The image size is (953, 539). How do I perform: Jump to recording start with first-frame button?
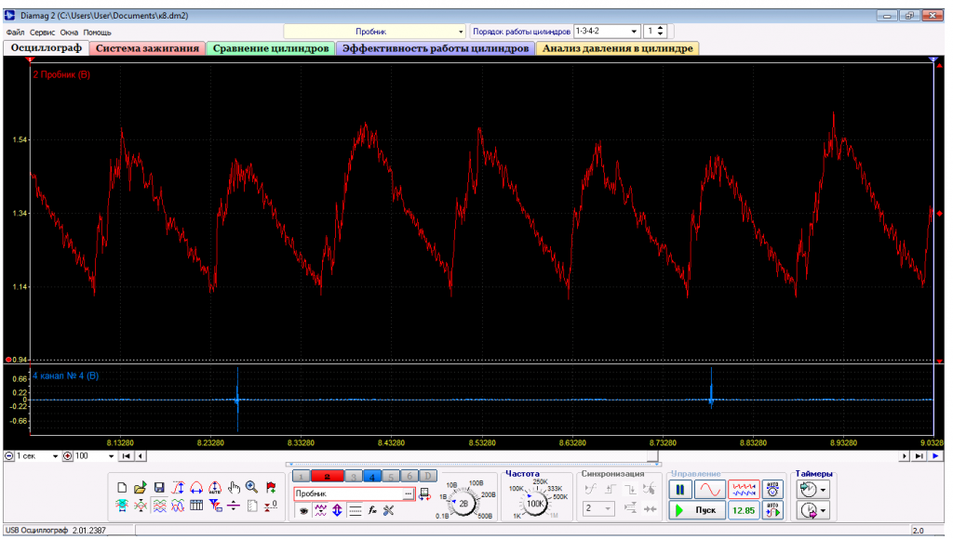pyautogui.click(x=126, y=456)
